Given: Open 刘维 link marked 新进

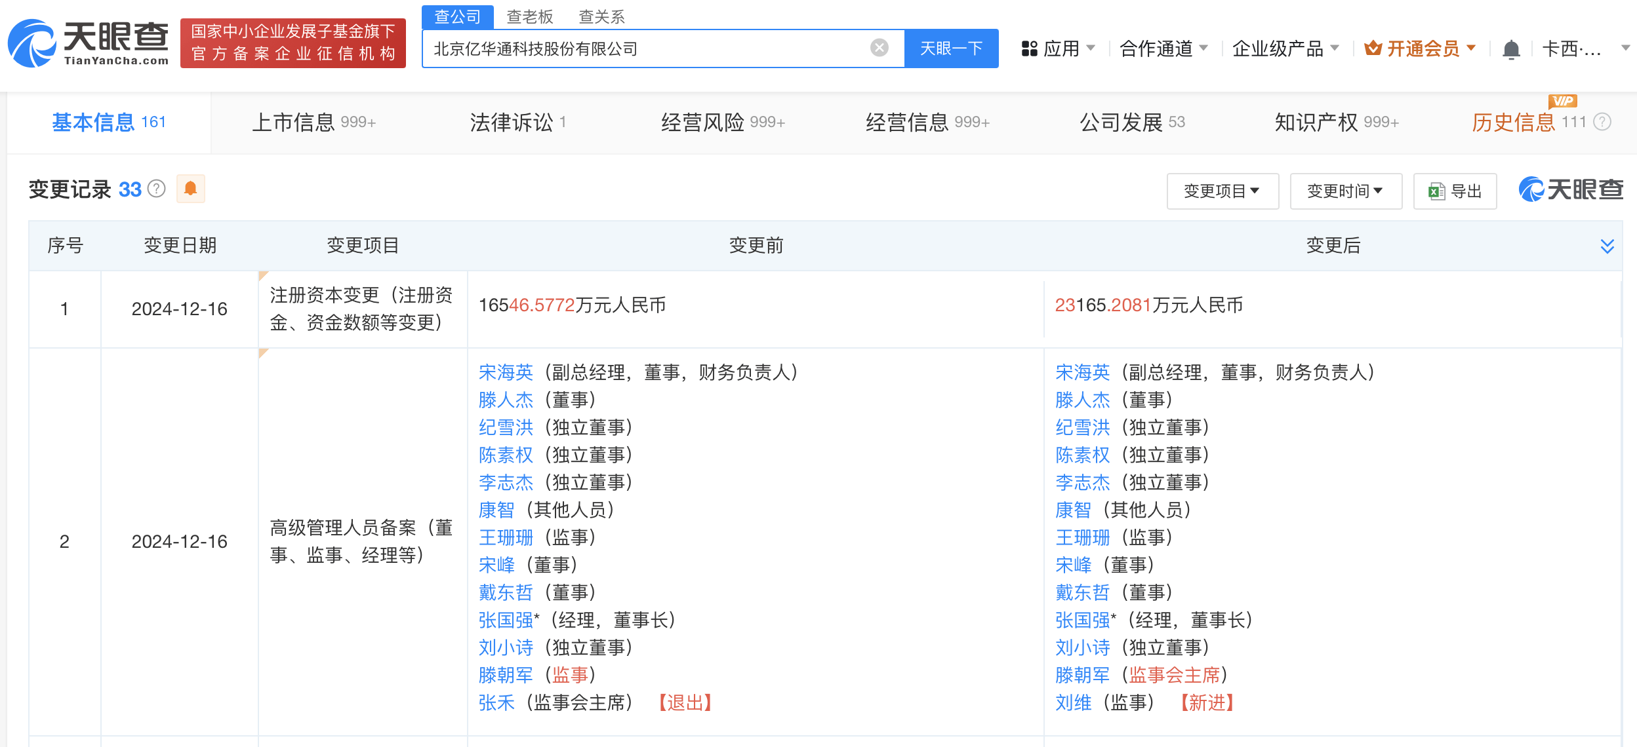Looking at the screenshot, I should click(1073, 702).
